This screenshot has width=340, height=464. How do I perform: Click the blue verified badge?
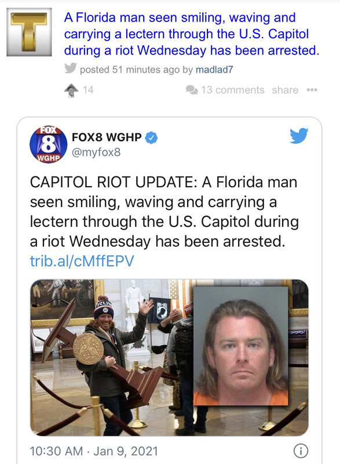tap(152, 137)
